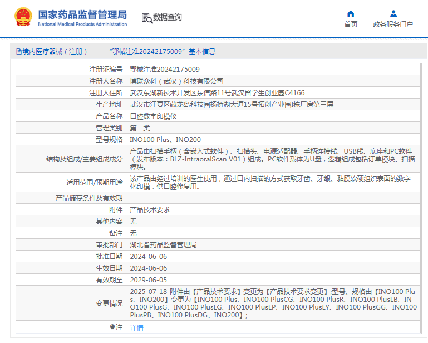
Task: Click the 生效日期 label
Action: [x=109, y=268]
